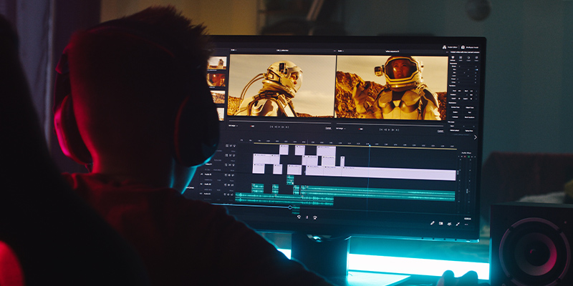Open left viewer's options dots menu

coord(333,51)
